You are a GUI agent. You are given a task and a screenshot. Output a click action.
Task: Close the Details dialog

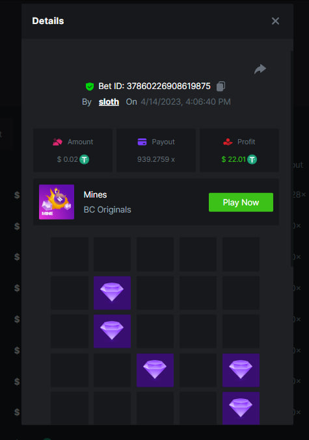click(x=275, y=21)
